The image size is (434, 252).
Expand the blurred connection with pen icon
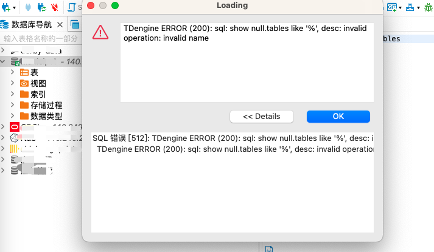tap(3, 50)
